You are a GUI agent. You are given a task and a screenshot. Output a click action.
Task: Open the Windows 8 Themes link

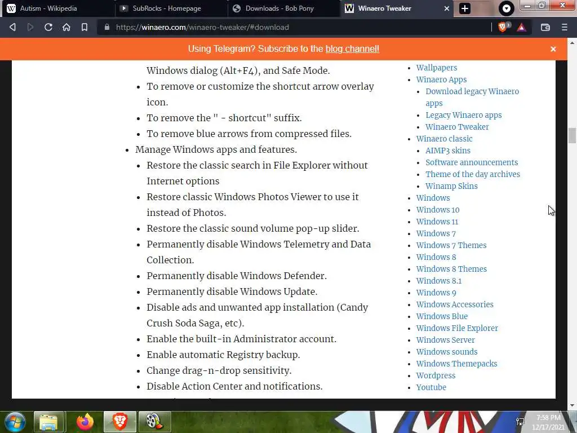tap(451, 269)
